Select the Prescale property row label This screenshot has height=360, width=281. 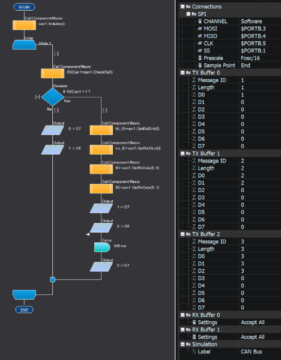pyautogui.click(x=213, y=58)
